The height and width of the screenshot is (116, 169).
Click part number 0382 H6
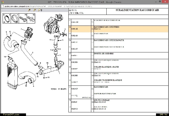click(74, 62)
